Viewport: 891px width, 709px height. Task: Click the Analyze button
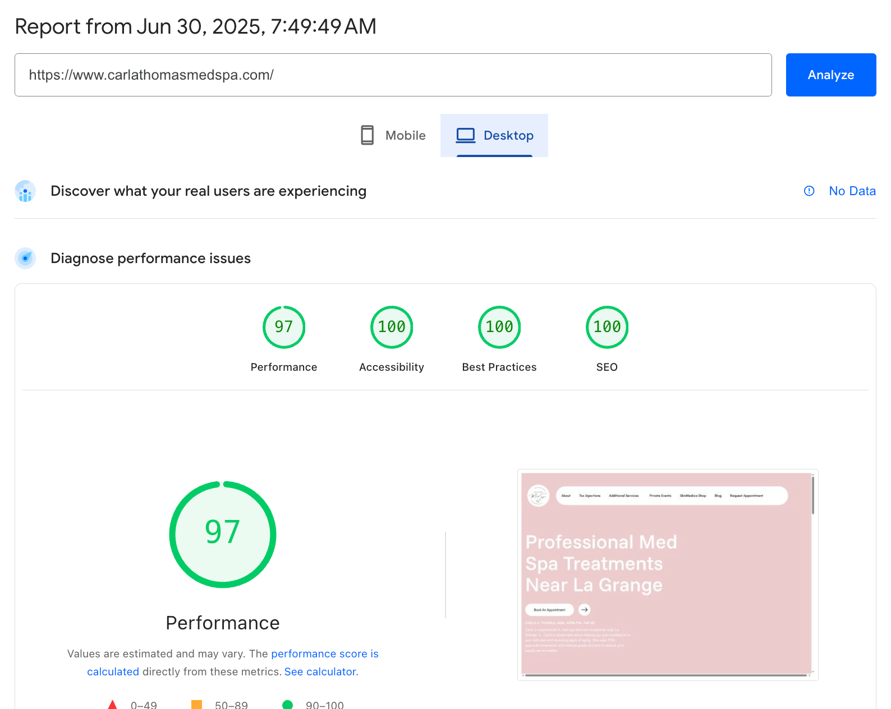pyautogui.click(x=831, y=75)
